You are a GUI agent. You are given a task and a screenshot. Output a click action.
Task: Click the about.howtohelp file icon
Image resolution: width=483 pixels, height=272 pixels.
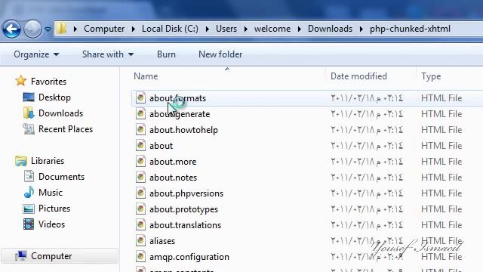coord(140,129)
